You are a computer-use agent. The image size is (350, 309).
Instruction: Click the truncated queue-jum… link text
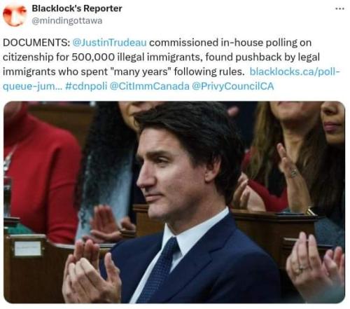(x=33, y=86)
